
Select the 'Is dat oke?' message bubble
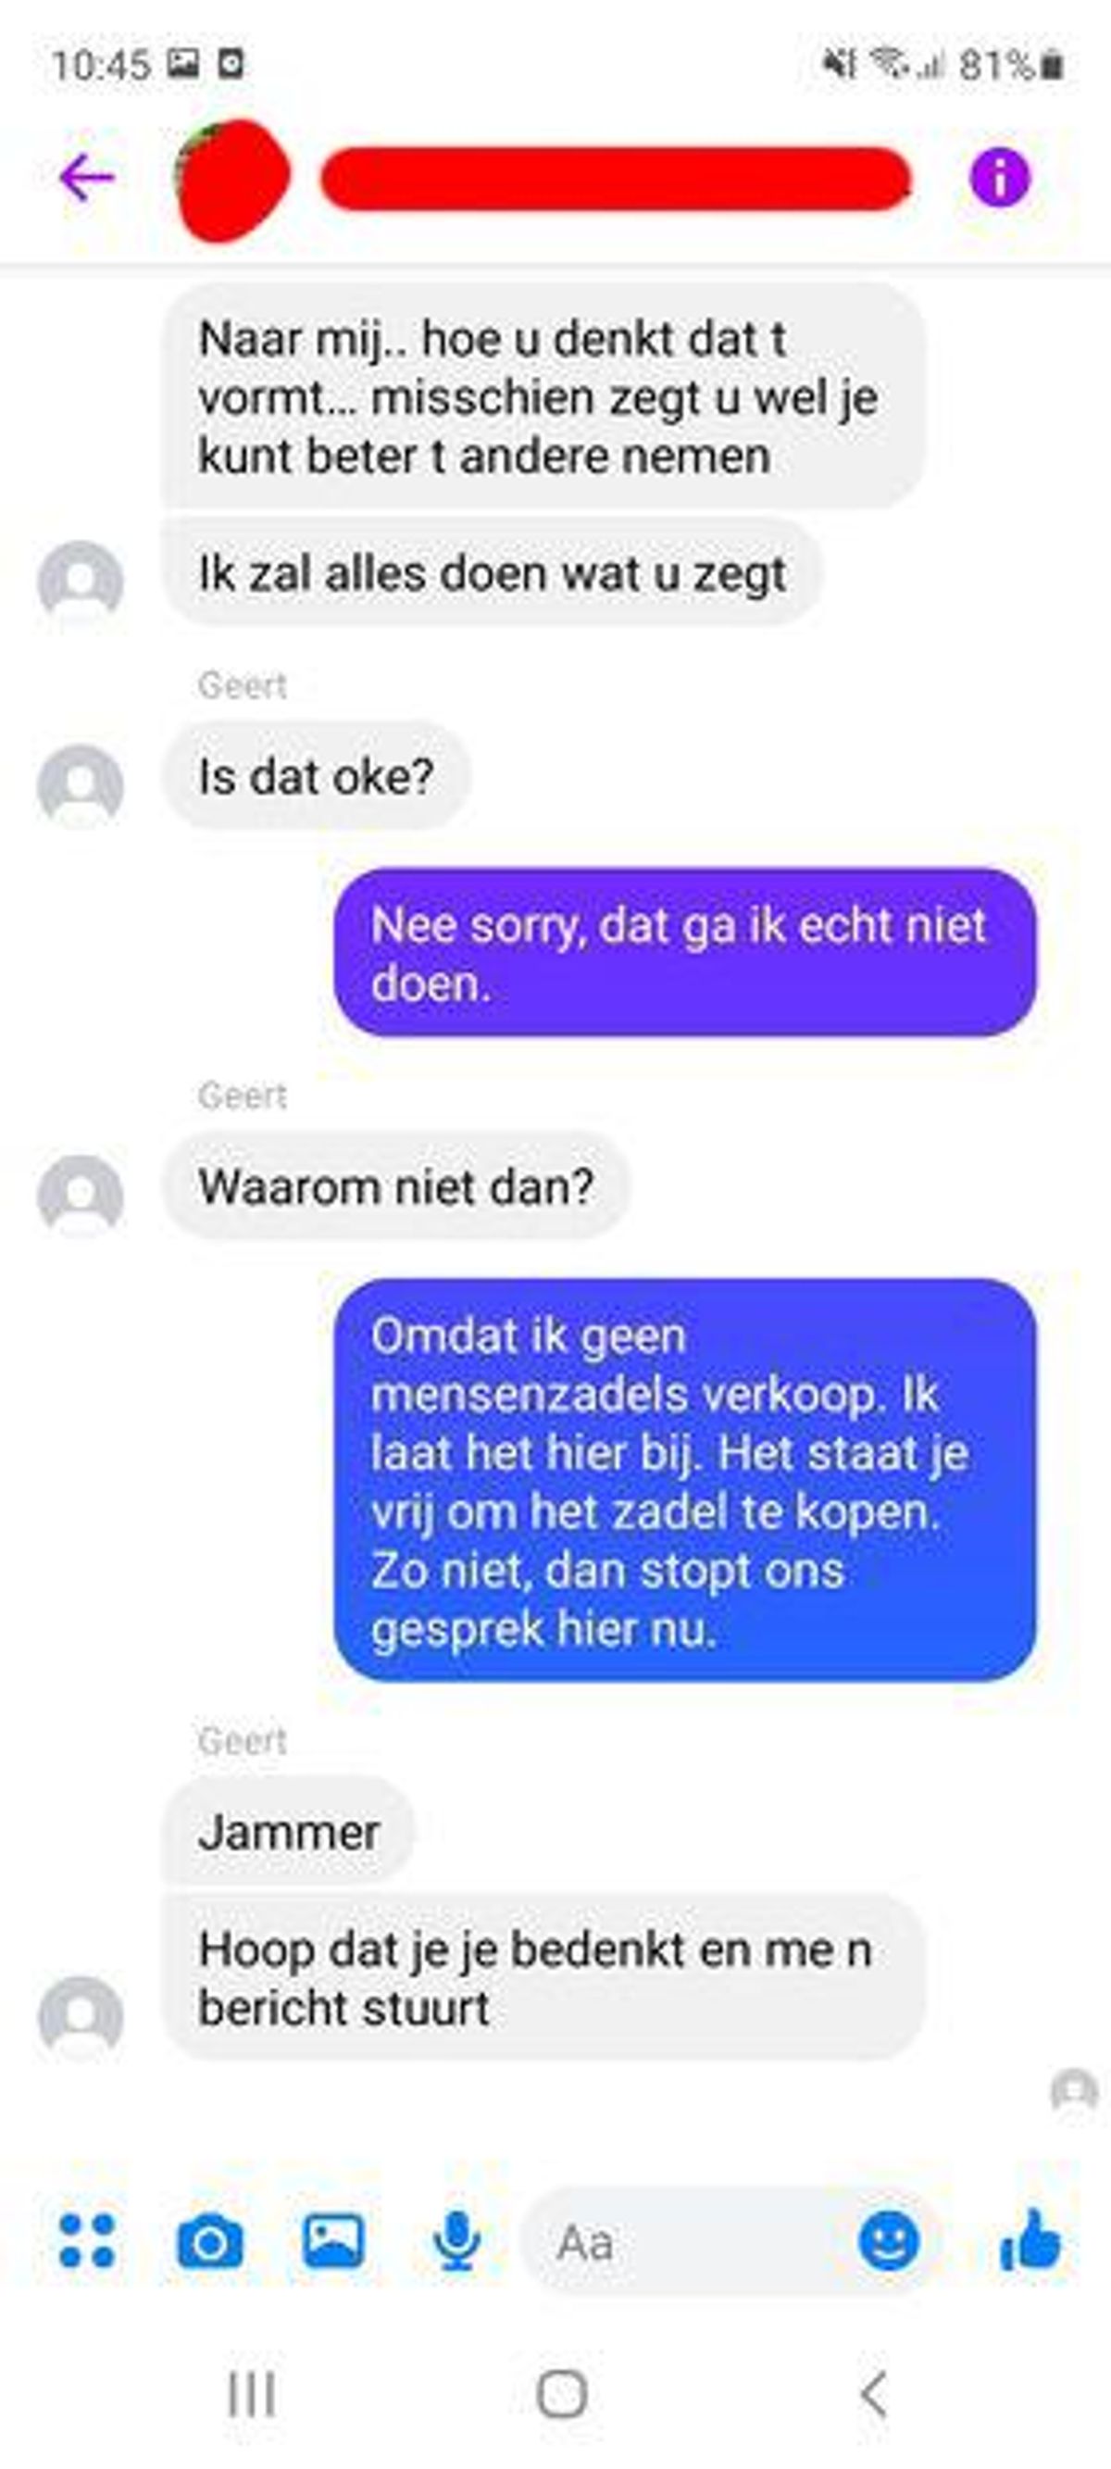click(317, 776)
